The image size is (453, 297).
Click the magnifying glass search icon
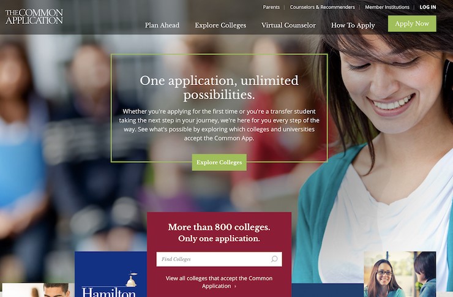(274, 259)
